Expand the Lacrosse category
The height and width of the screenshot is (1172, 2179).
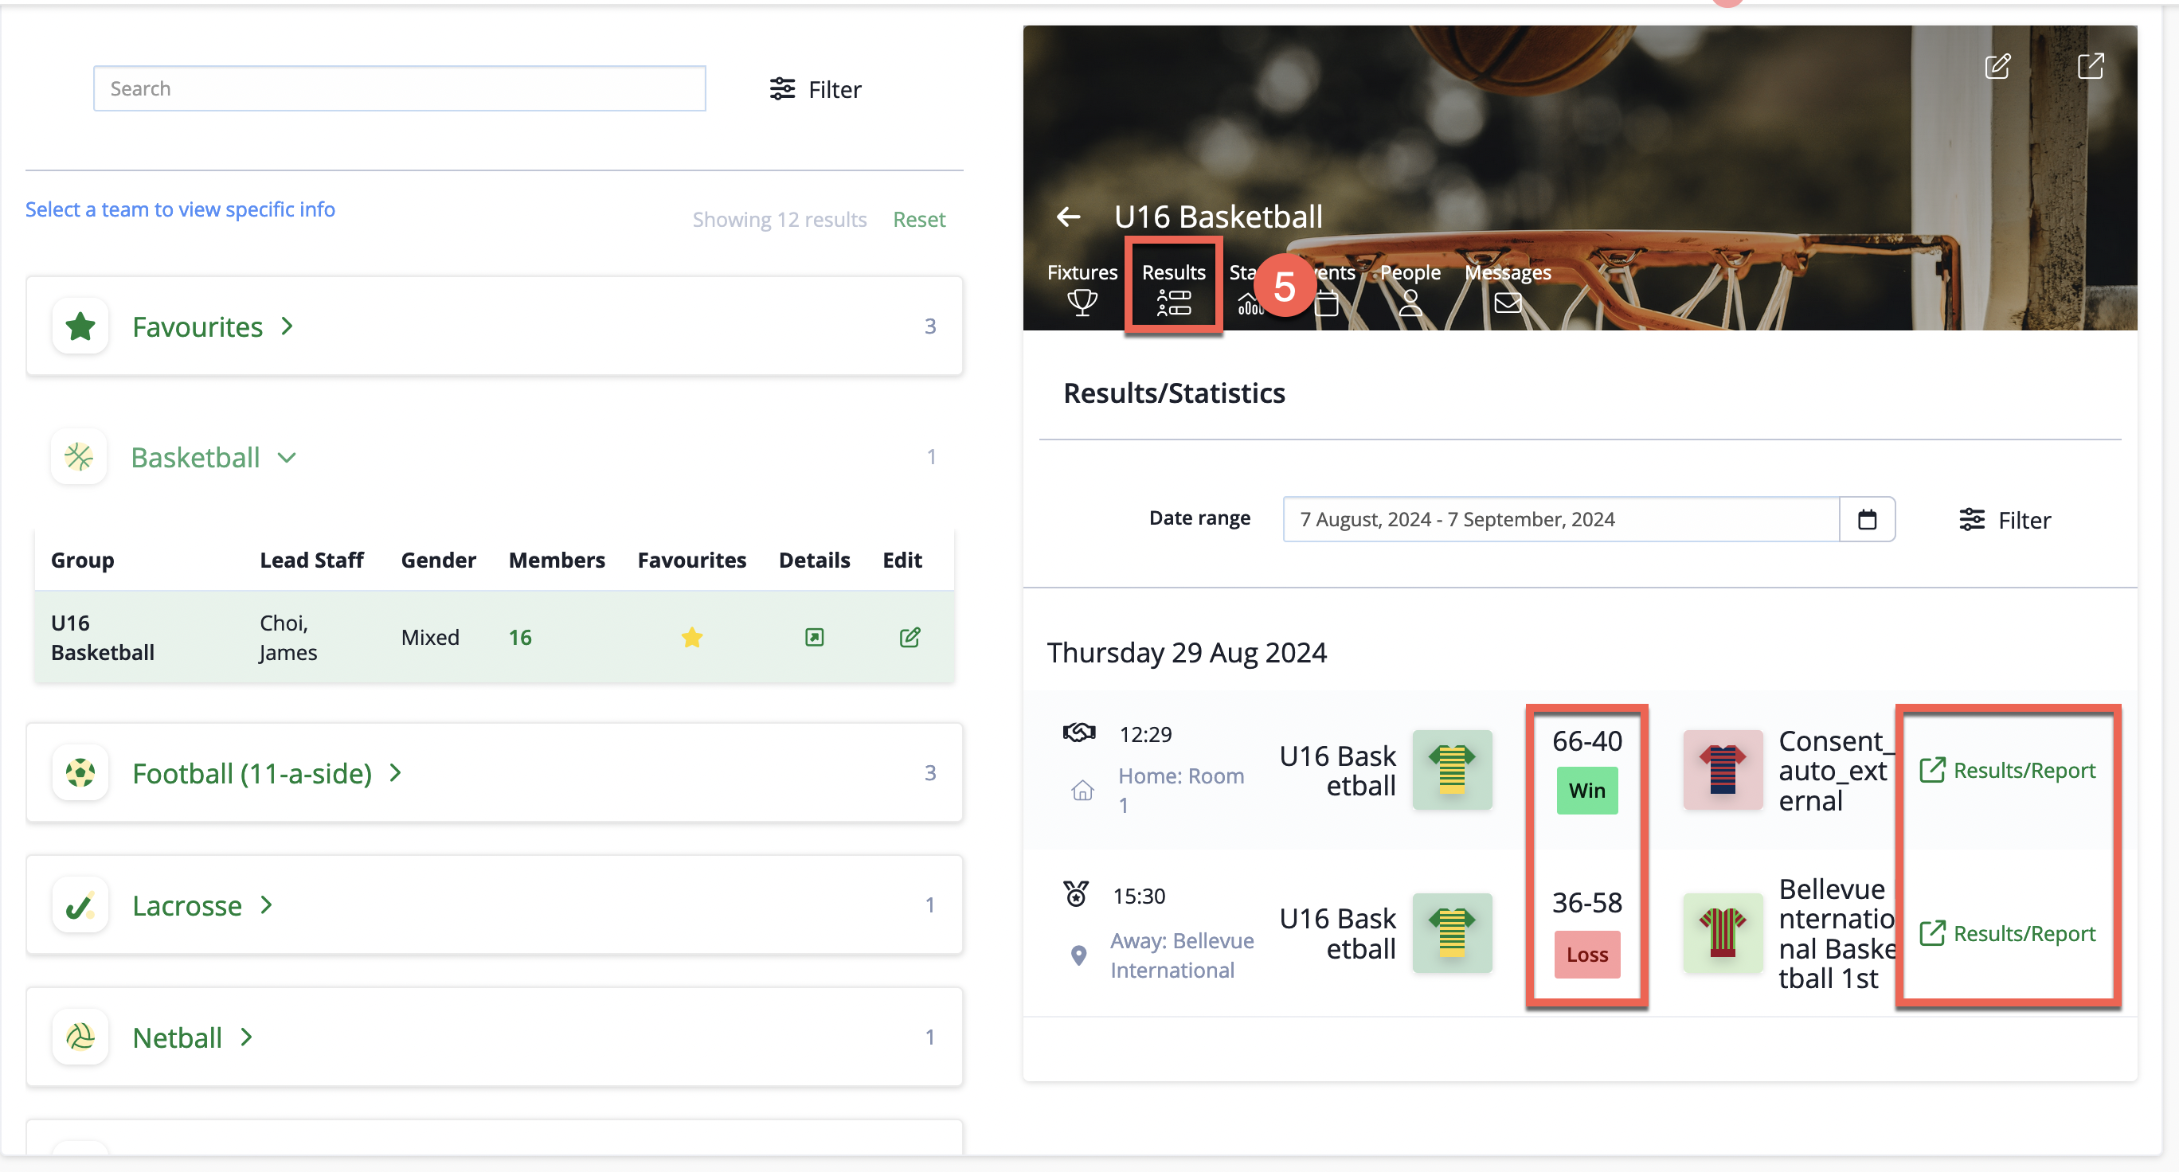[203, 904]
